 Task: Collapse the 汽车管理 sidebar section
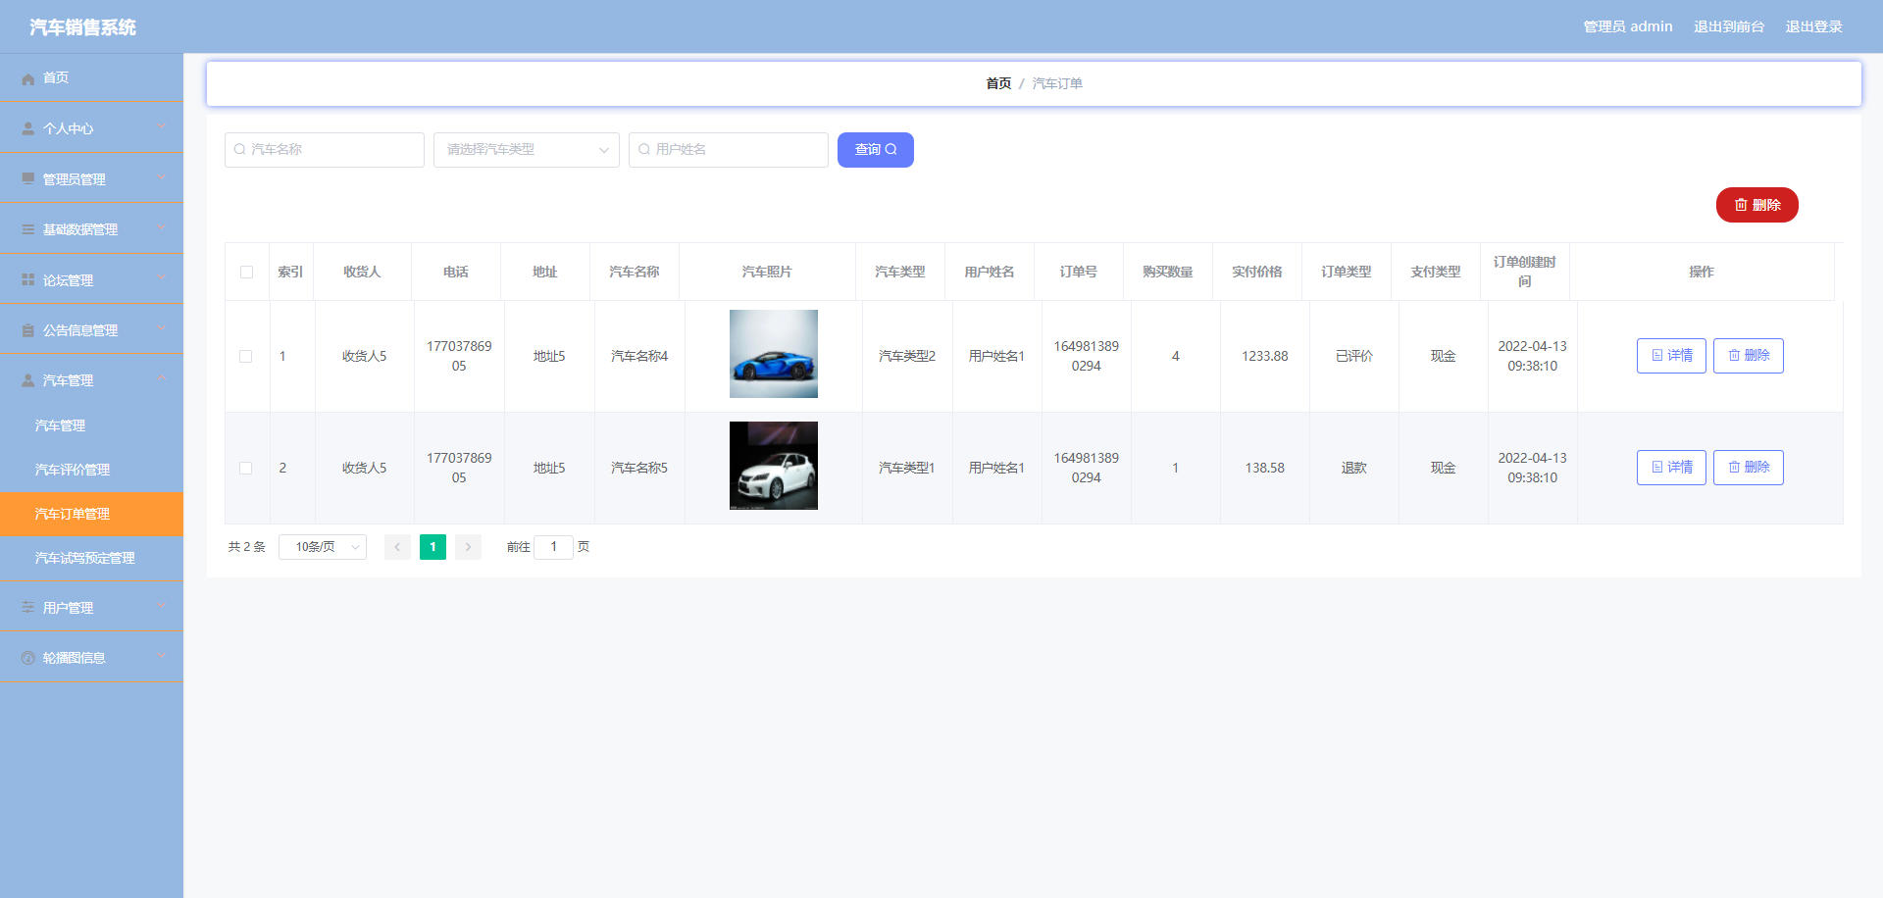click(91, 380)
